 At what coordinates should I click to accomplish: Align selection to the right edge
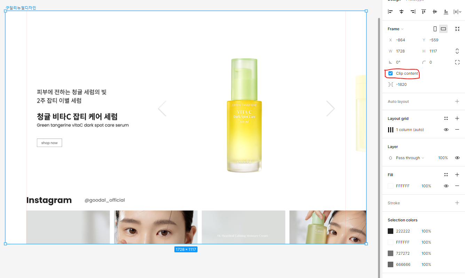click(x=412, y=12)
